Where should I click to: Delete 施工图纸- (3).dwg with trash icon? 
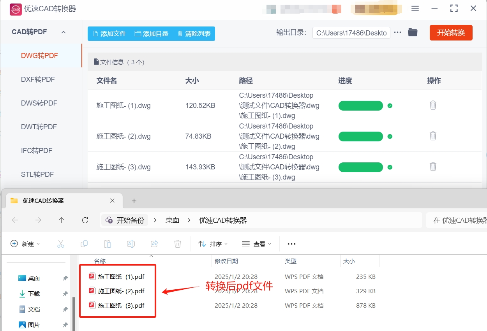click(433, 166)
